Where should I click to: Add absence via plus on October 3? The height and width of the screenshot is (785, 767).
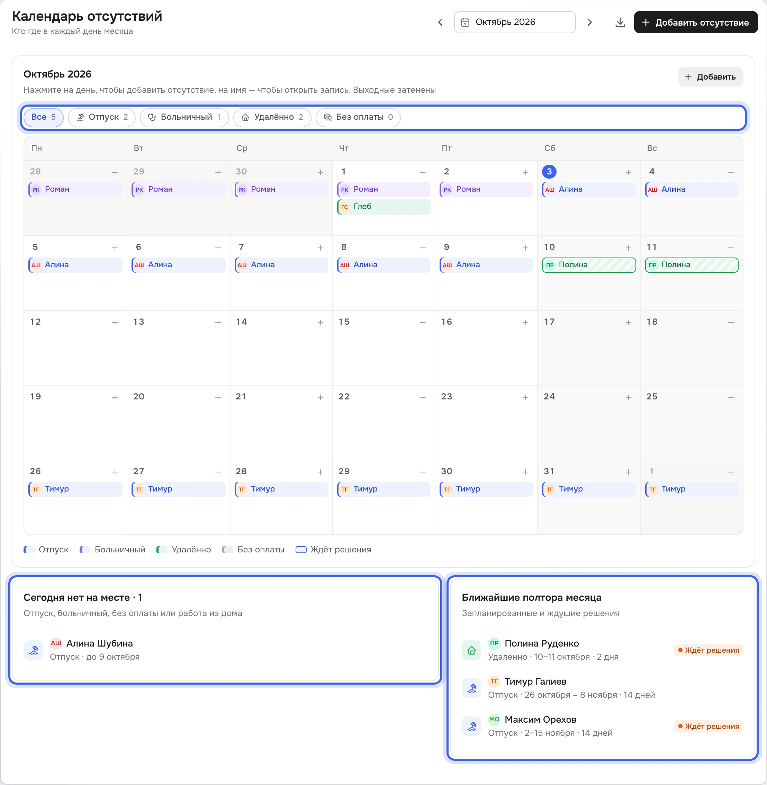pos(628,172)
